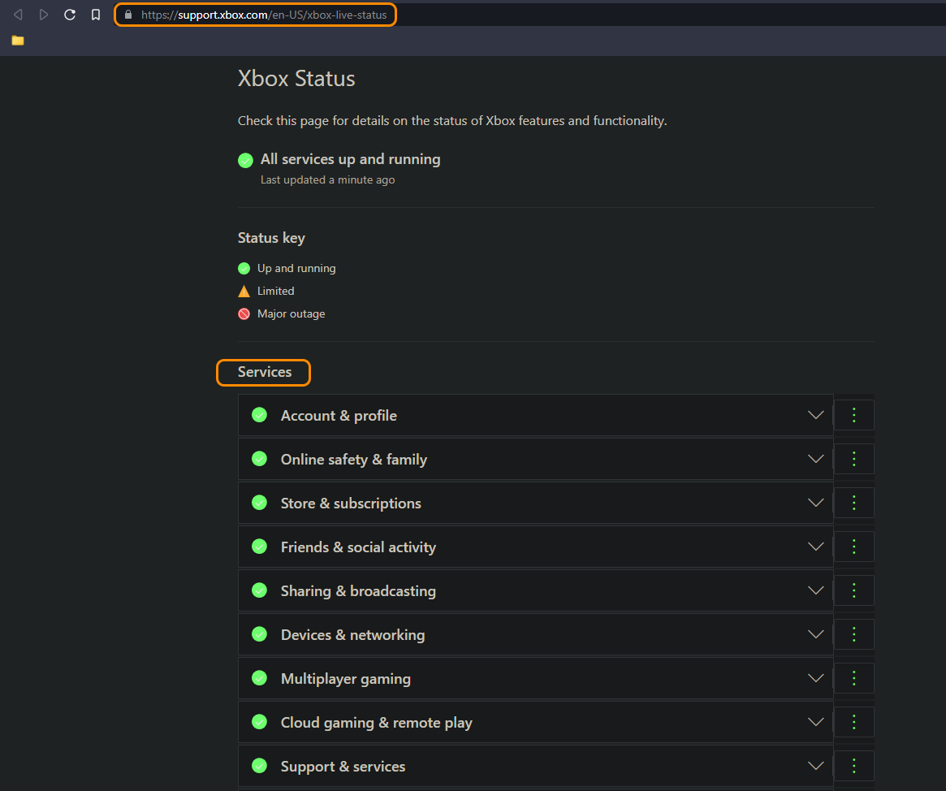Open more options for Support & services
Image resolution: width=946 pixels, height=791 pixels.
click(x=853, y=766)
